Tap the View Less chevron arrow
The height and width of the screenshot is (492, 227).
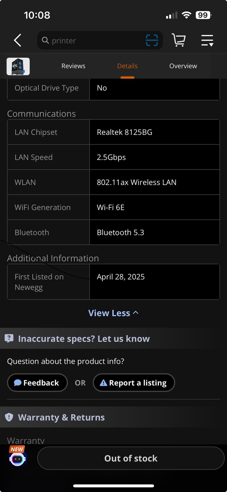[x=136, y=312]
